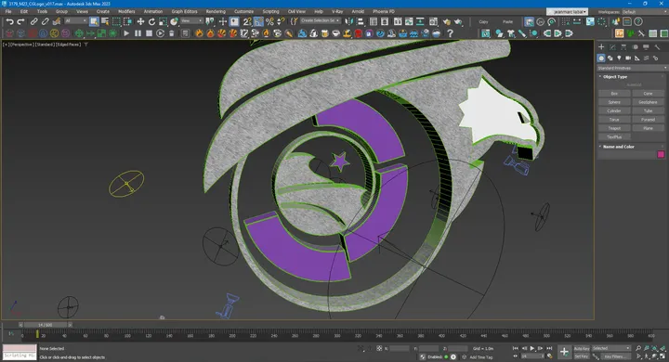The image size is (669, 362).
Task: Click the Copy toolbar button
Action: [483, 21]
